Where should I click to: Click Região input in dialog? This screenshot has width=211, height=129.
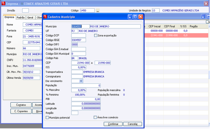click(x=75, y=113)
